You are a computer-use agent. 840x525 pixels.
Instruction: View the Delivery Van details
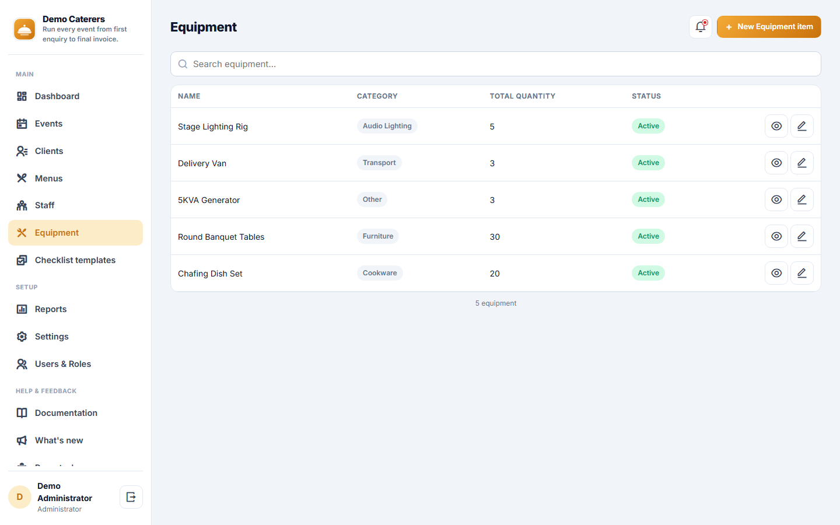click(776, 163)
